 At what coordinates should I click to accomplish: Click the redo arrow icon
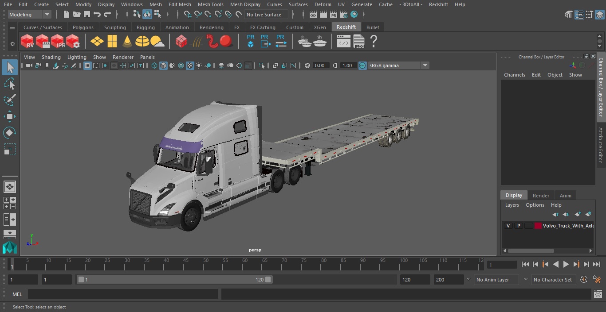107,15
